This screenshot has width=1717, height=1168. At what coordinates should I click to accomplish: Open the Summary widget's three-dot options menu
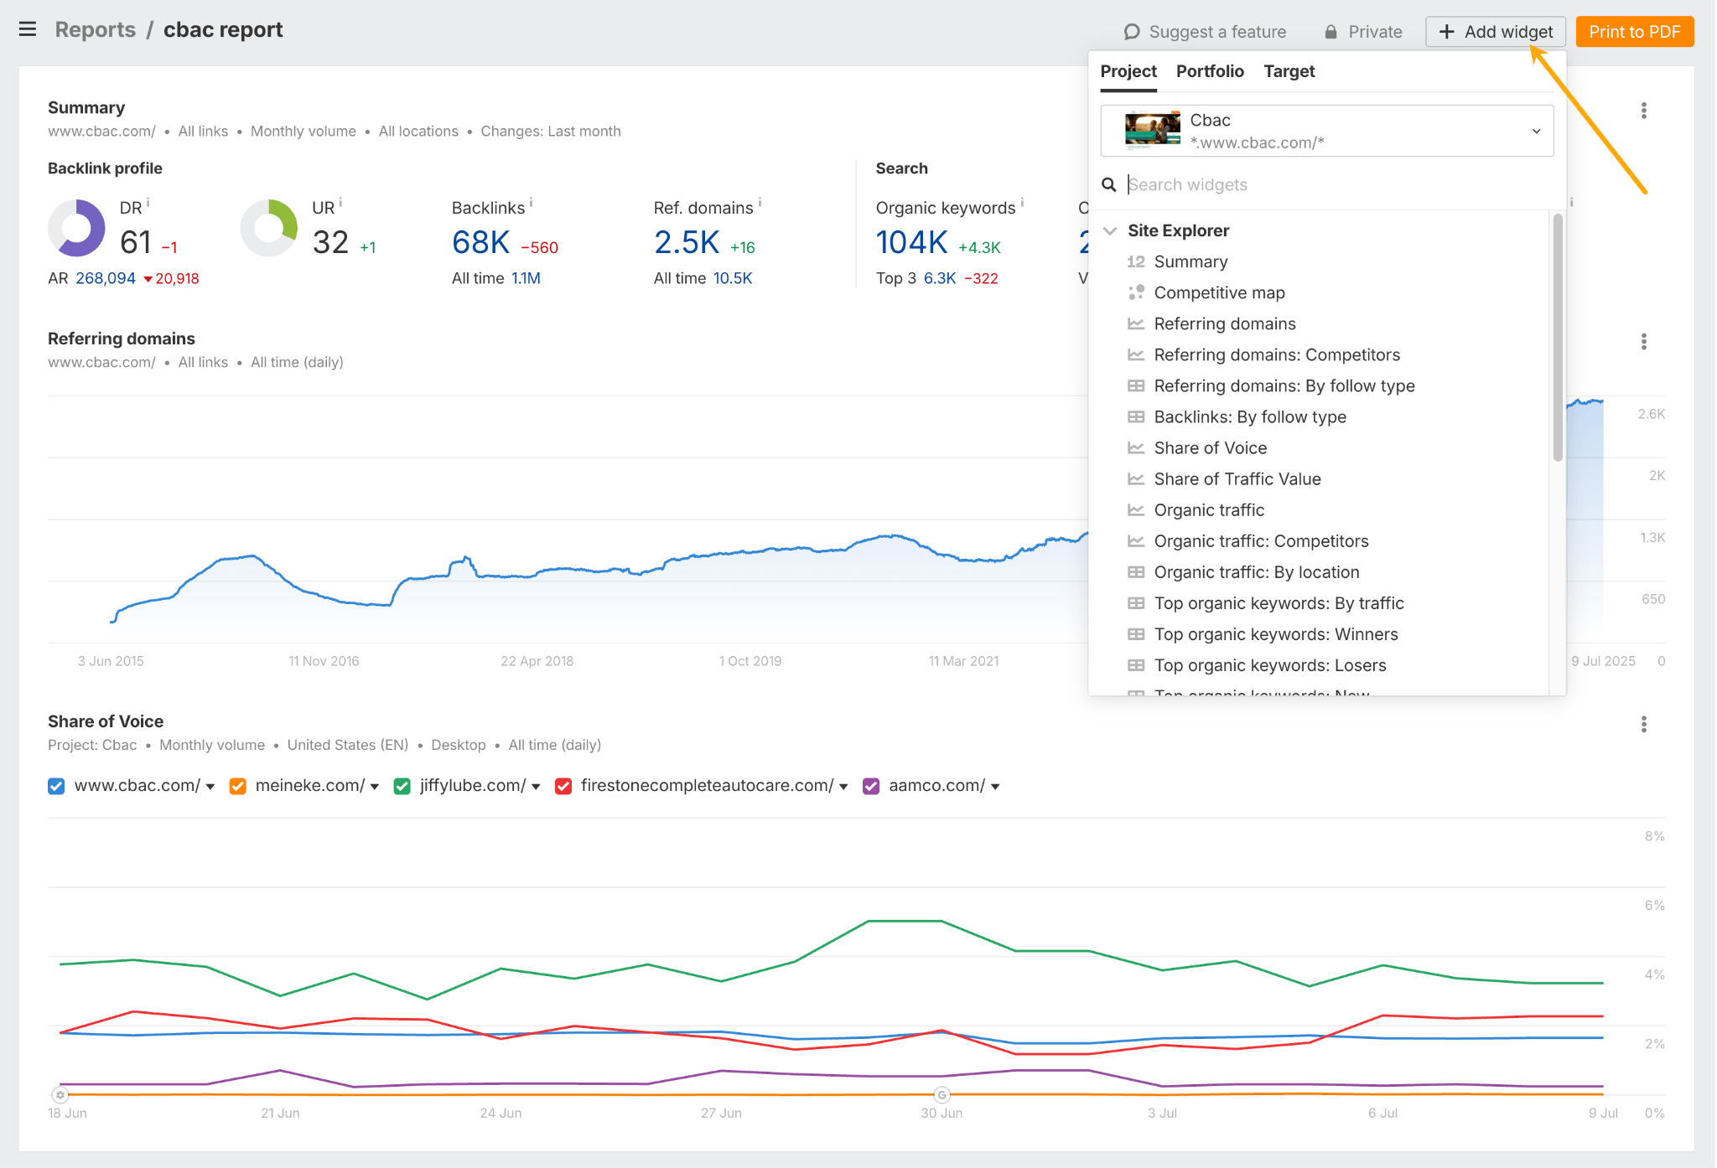1644,110
